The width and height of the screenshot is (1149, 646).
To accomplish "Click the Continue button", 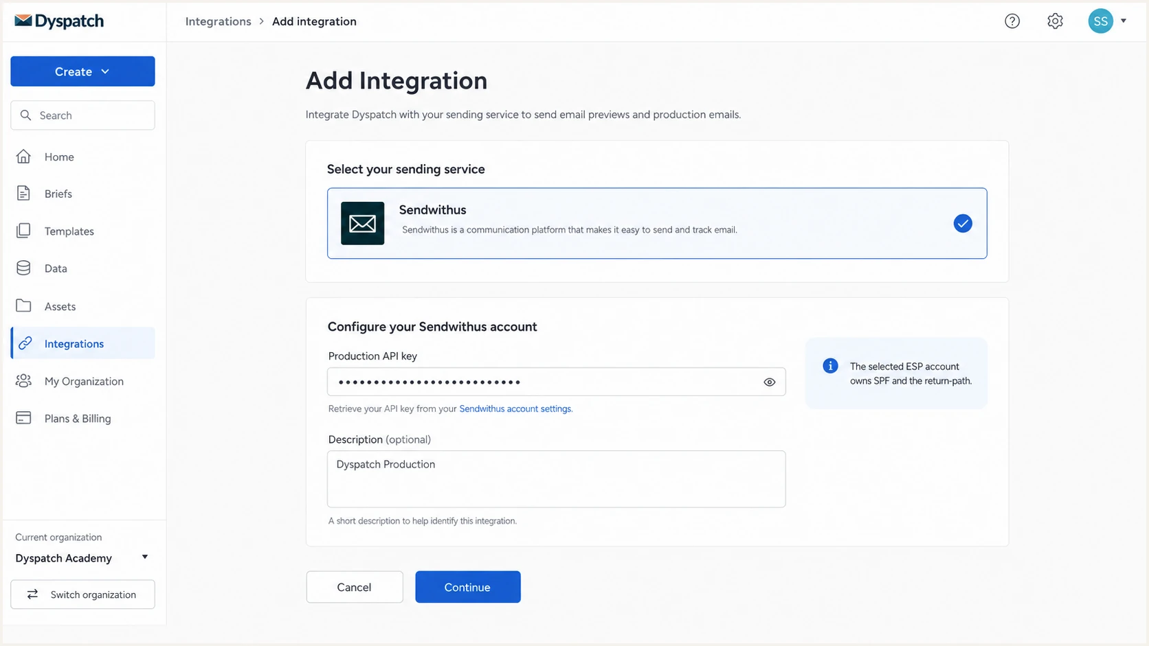I will (467, 587).
